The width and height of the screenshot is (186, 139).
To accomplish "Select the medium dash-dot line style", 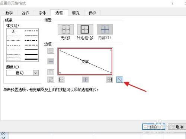I will coord(31,40).
